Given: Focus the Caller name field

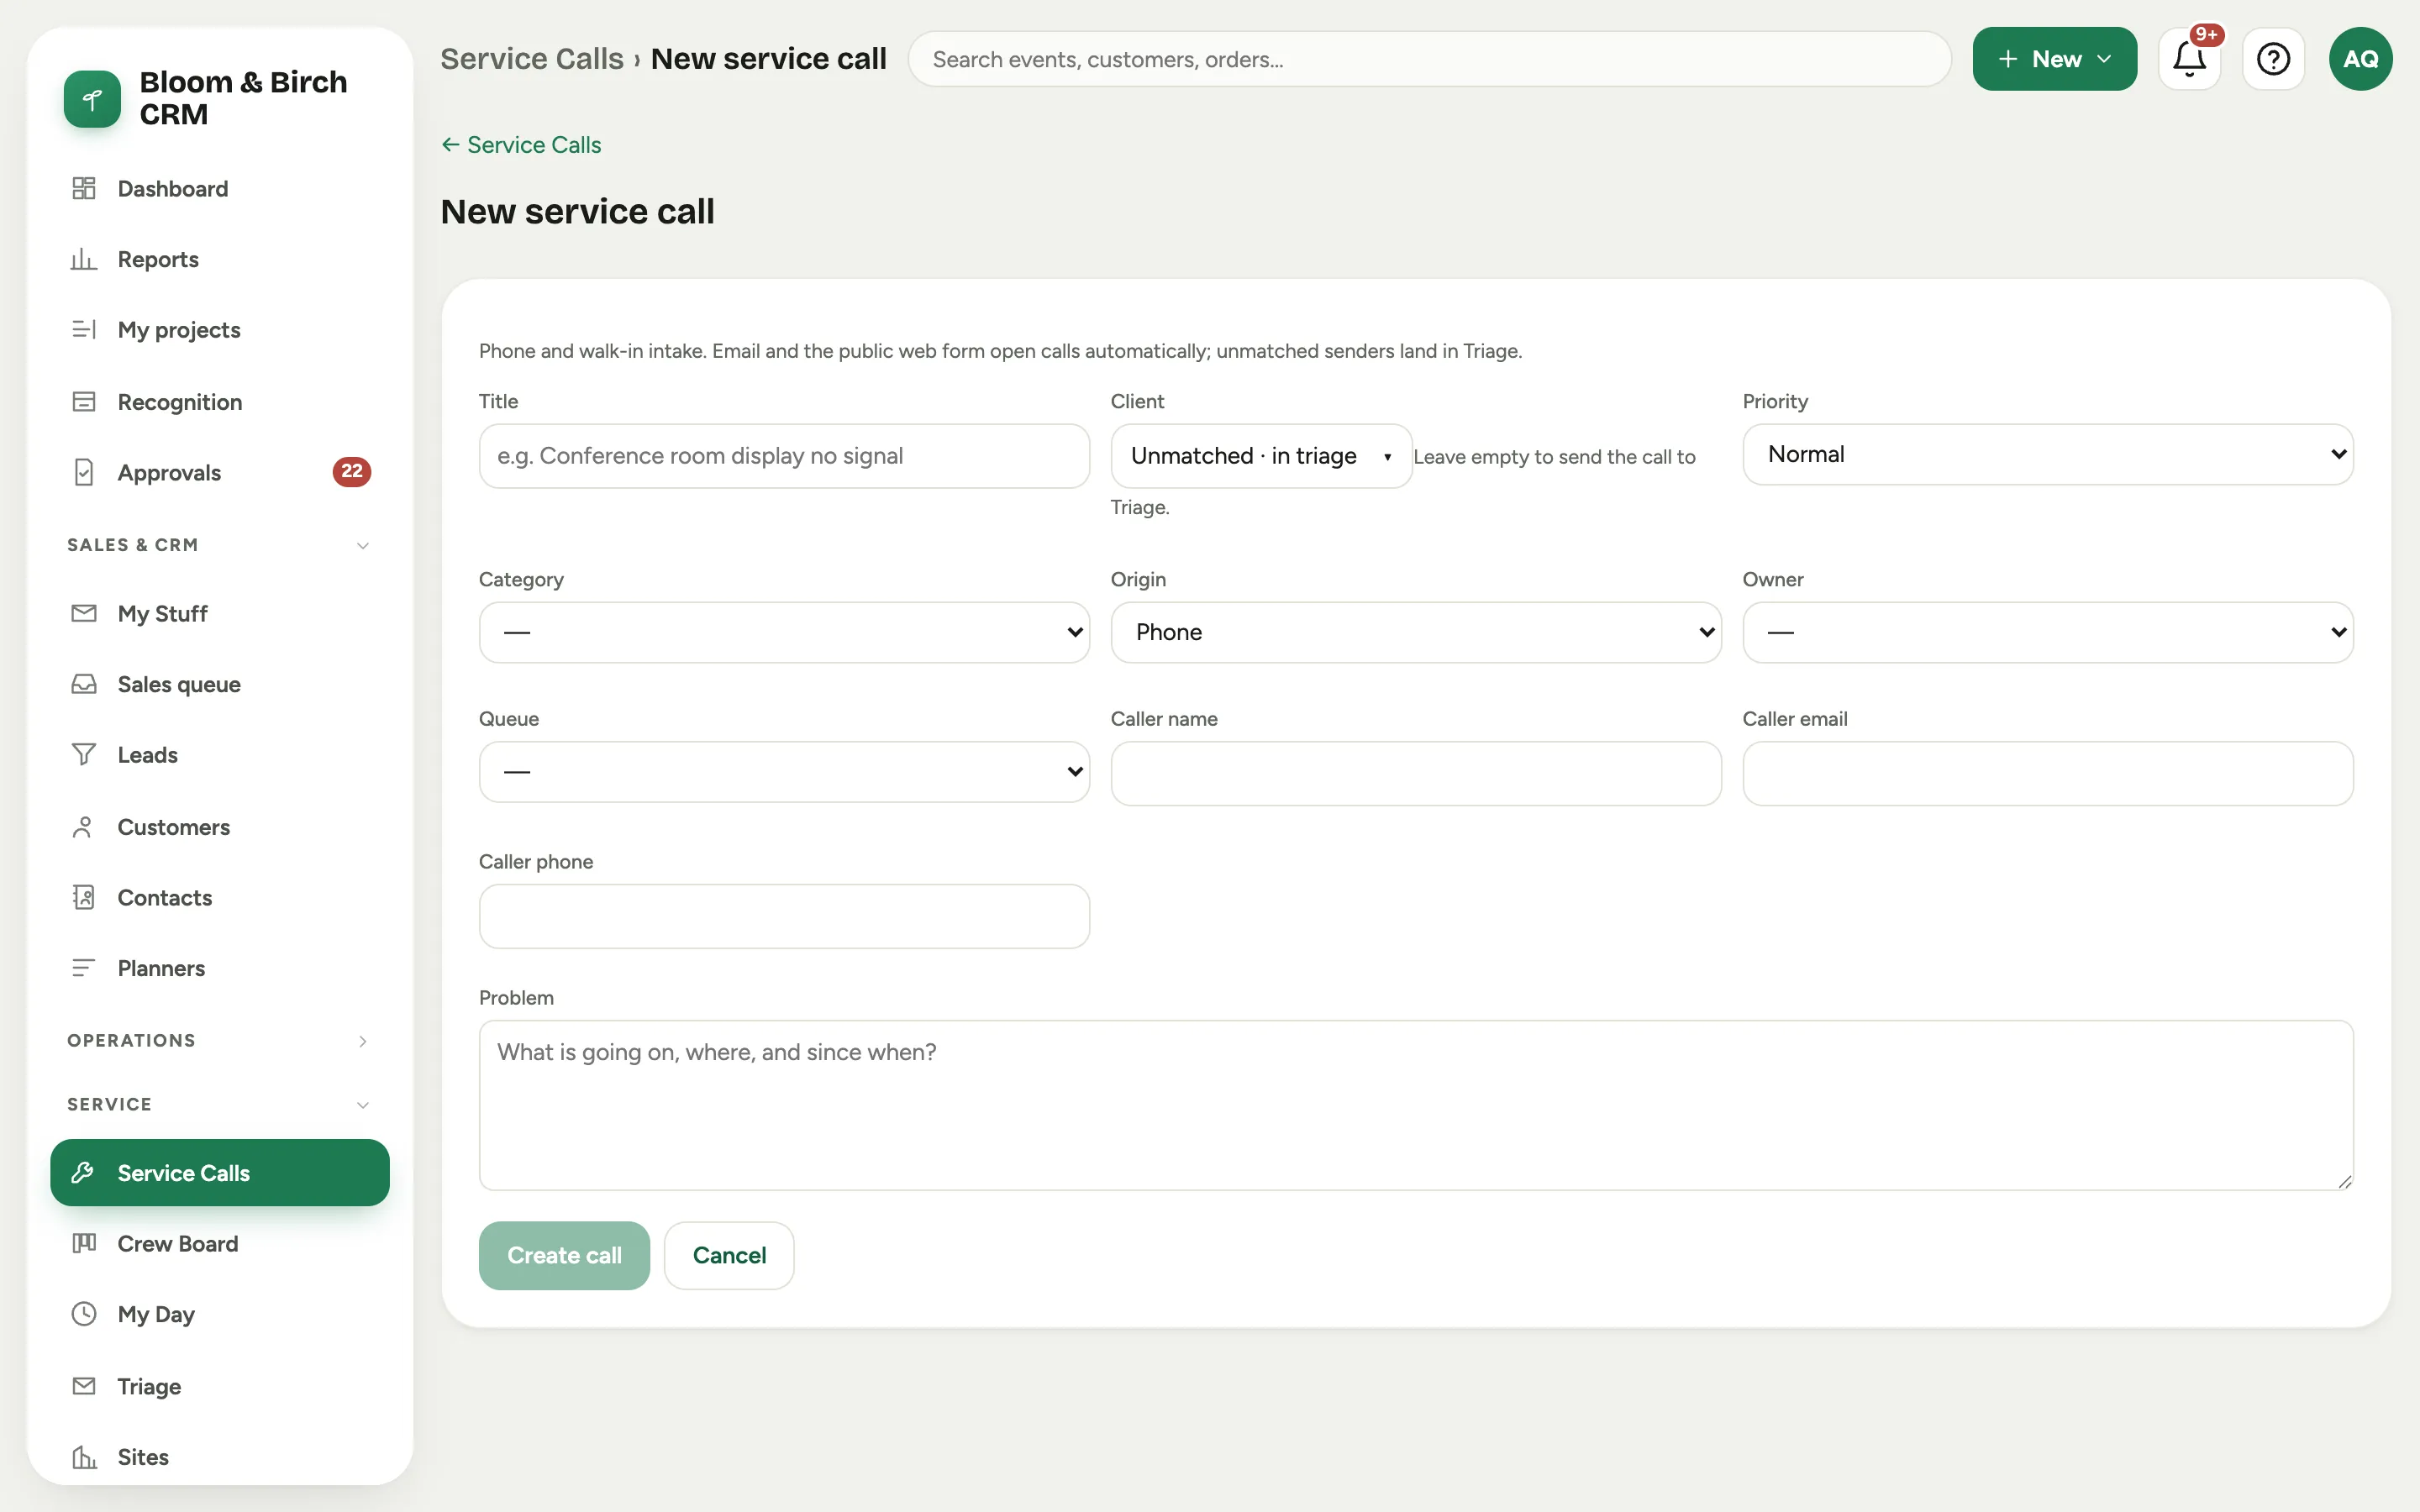Looking at the screenshot, I should pyautogui.click(x=1416, y=773).
